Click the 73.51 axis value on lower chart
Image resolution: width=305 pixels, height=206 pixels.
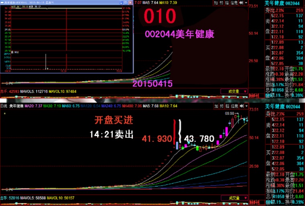click(x=254, y=110)
